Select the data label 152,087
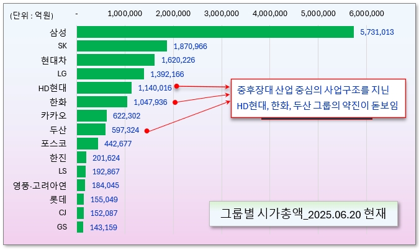 104,213
